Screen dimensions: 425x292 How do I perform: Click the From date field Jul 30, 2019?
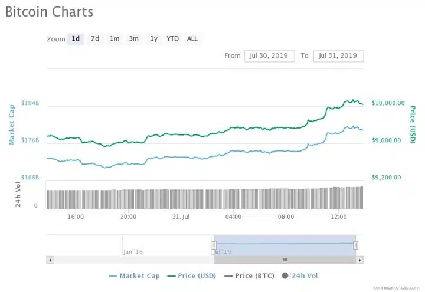[269, 56]
